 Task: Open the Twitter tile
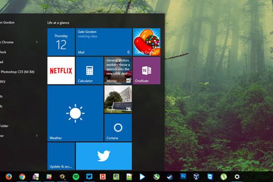pos(104,156)
